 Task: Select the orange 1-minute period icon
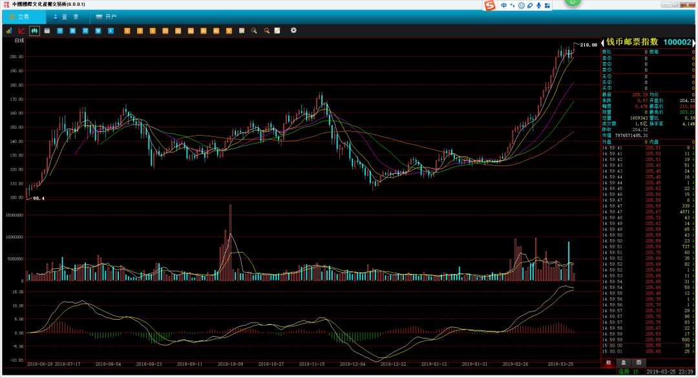pyautogui.click(x=127, y=31)
